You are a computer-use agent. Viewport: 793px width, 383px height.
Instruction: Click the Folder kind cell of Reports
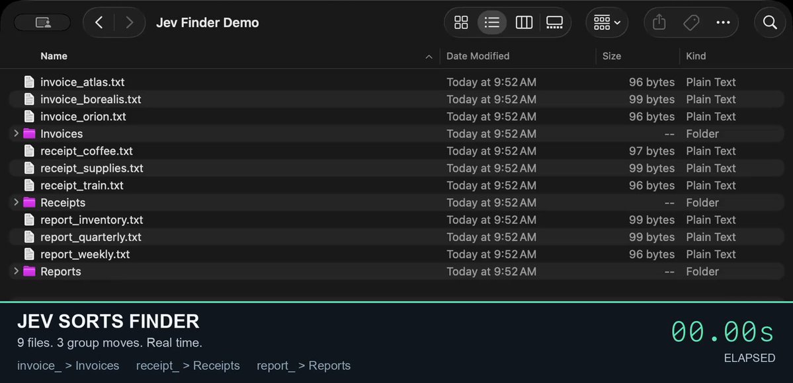pos(702,271)
